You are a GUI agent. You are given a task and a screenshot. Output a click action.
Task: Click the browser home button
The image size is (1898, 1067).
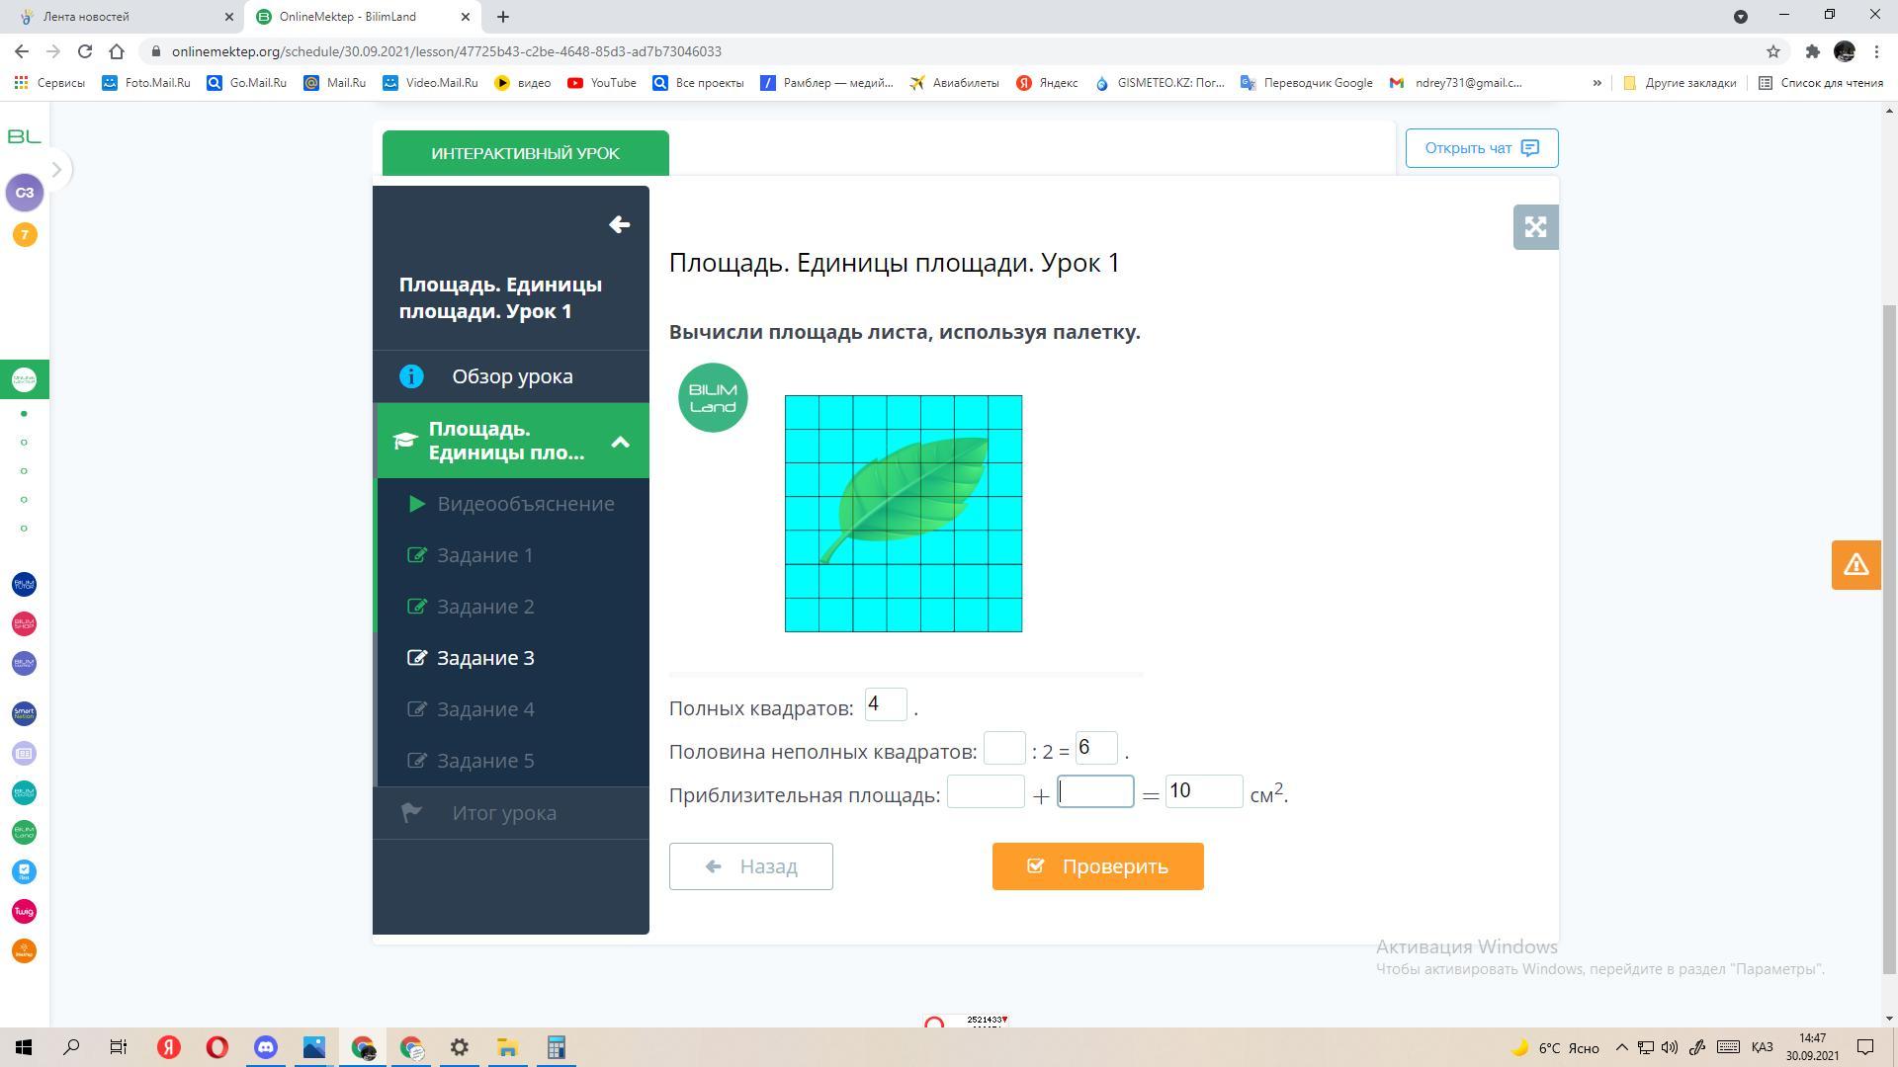pyautogui.click(x=117, y=51)
